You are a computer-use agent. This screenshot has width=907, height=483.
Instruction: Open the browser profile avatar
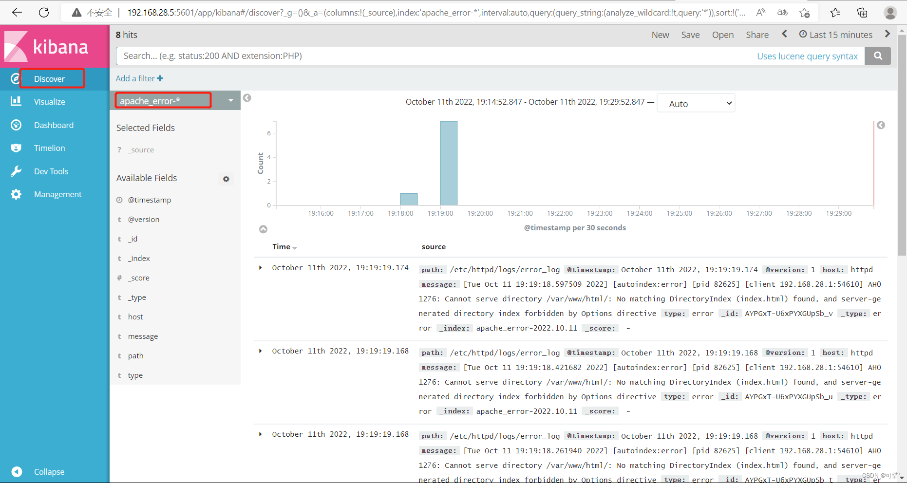[x=890, y=13]
